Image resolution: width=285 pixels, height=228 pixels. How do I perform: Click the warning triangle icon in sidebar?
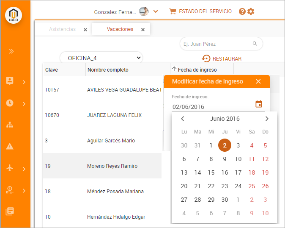tap(10, 146)
